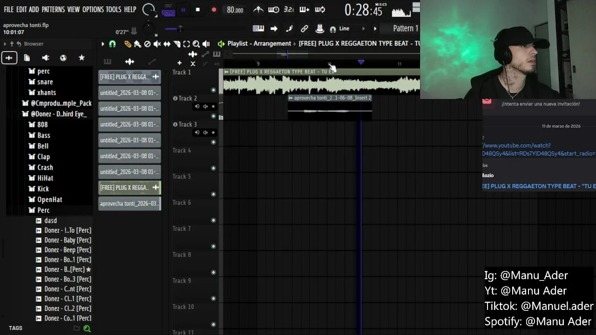The width and height of the screenshot is (596, 335).
Task: Toggle PAT/SONG mode switch
Action: [x=168, y=10]
